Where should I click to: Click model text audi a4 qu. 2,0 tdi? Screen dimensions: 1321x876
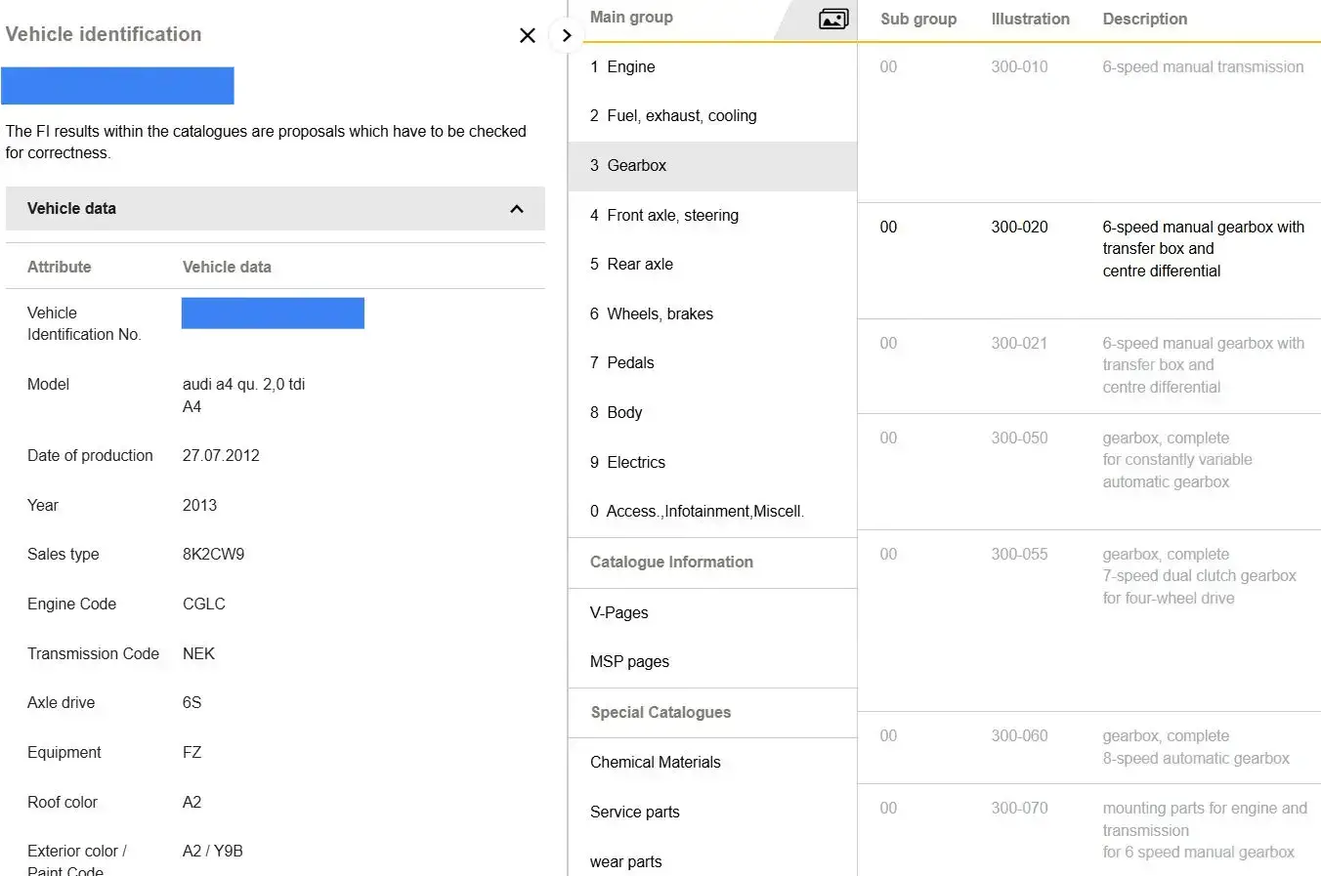click(243, 385)
